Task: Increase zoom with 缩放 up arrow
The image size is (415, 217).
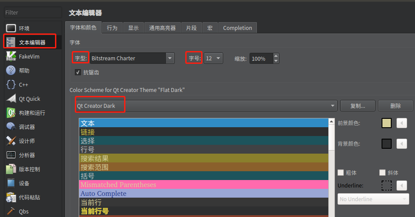Action: click(x=276, y=56)
